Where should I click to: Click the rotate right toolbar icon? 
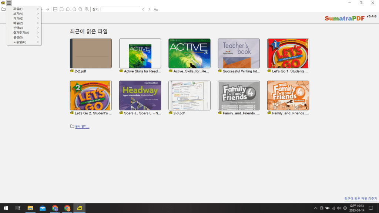point(74,9)
